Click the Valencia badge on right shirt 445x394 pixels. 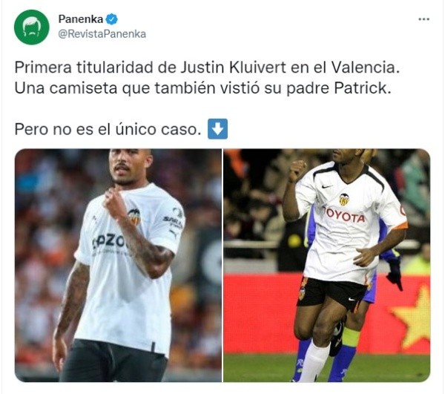tap(344, 200)
